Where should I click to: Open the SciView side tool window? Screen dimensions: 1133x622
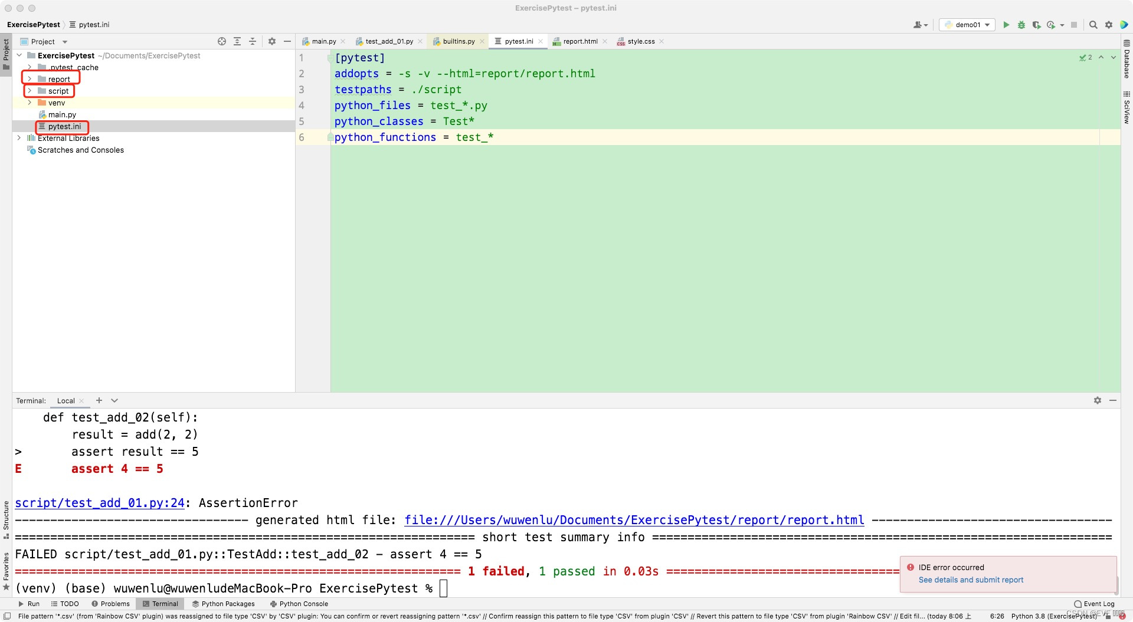point(1127,107)
